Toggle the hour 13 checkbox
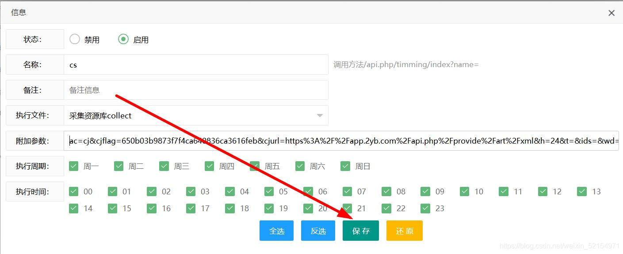Viewport: 623px width, 254px height. [x=582, y=191]
